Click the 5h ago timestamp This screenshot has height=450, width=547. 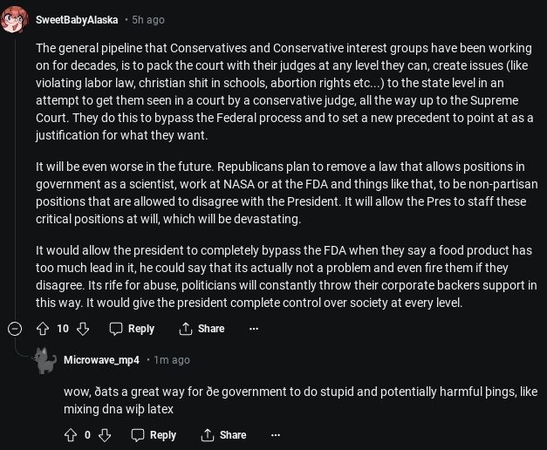147,19
